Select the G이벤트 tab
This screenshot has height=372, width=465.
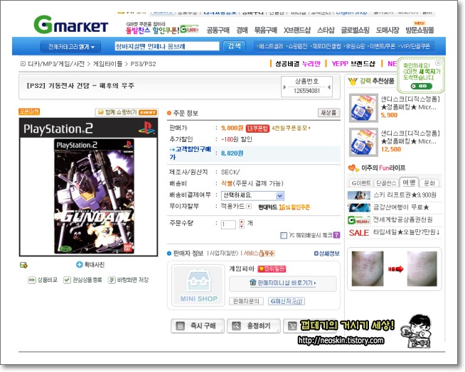click(x=361, y=183)
